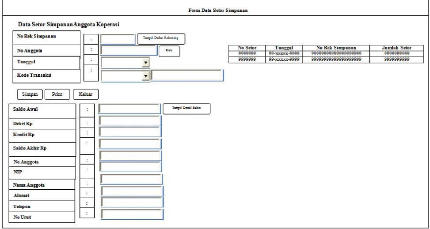Focus the Nama Anggota input field

pos(131,179)
